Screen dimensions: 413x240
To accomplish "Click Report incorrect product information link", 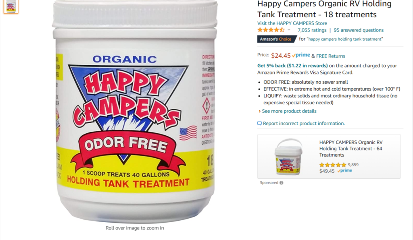I will pos(304,123).
